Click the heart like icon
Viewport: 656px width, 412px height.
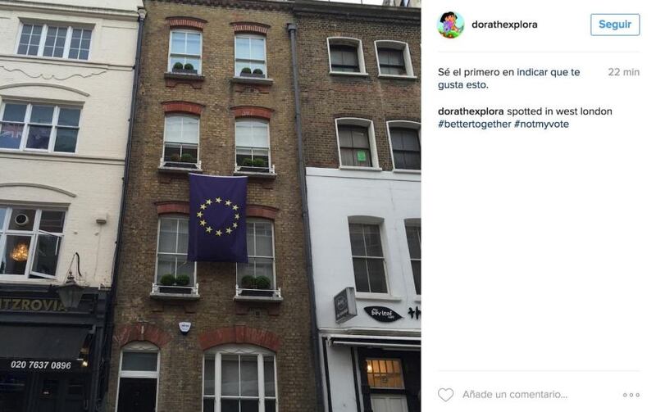pyautogui.click(x=445, y=395)
